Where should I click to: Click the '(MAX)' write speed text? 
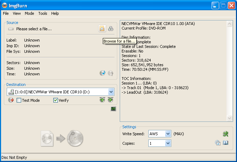[x=179, y=134]
